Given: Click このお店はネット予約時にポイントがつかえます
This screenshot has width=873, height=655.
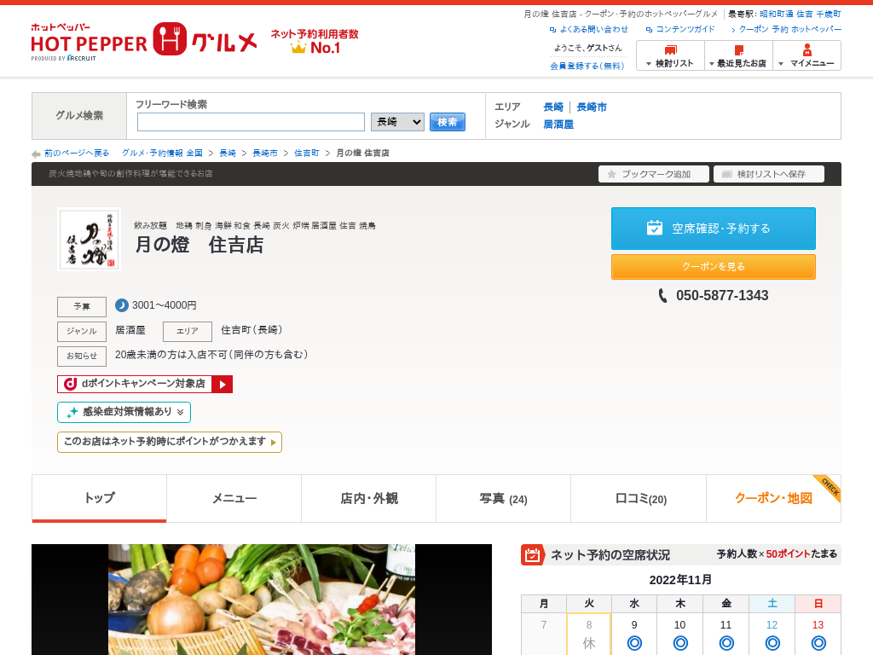Looking at the screenshot, I should pyautogui.click(x=170, y=443).
